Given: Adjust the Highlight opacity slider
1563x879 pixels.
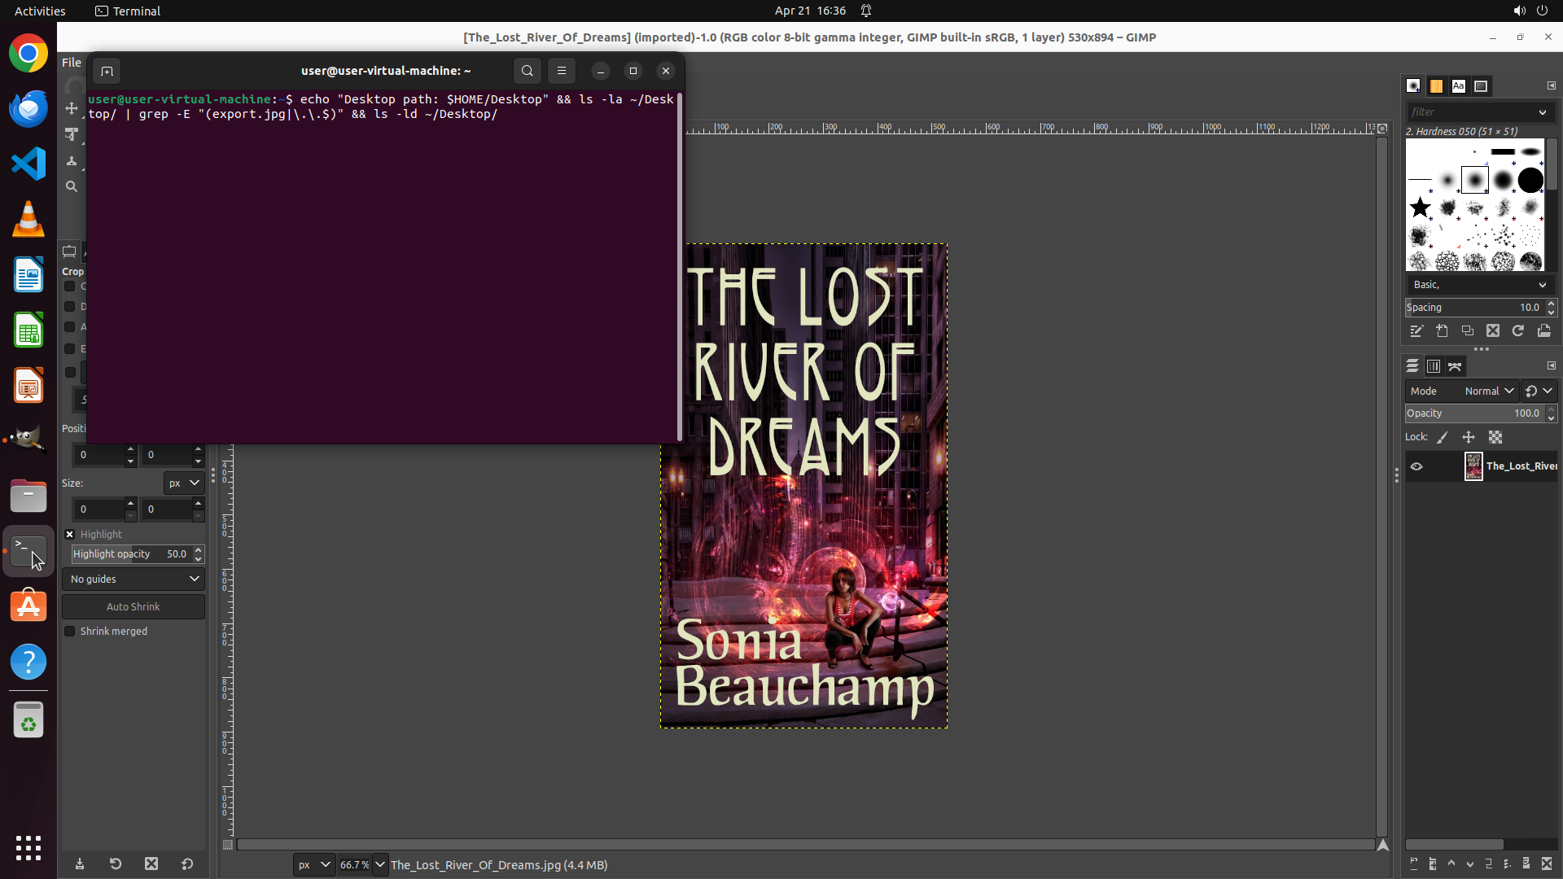Looking at the screenshot, I should click(130, 554).
